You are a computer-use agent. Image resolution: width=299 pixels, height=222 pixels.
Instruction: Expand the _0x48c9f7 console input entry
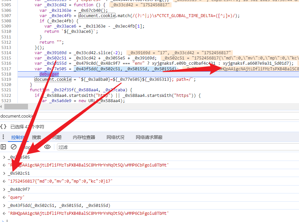[4, 189]
